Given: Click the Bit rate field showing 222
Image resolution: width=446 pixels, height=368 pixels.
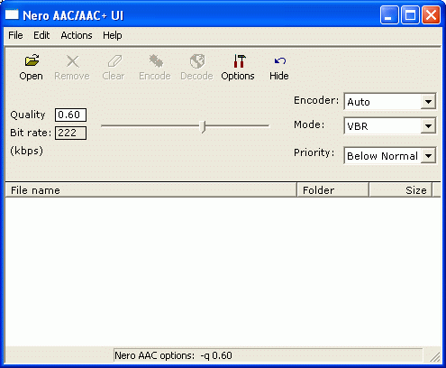Looking at the screenshot, I should tap(70, 133).
